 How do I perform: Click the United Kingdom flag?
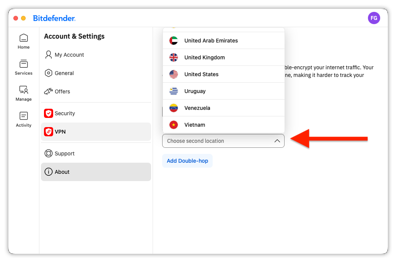click(173, 57)
